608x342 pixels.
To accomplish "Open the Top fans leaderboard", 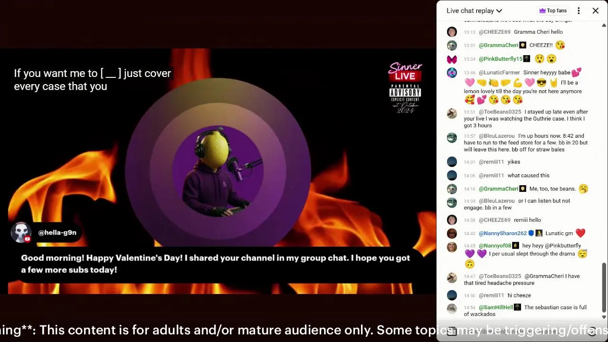I will 553,10.
